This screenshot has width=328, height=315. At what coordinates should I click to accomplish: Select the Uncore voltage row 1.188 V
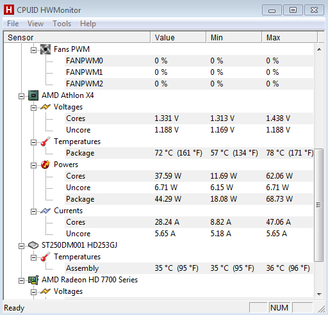click(x=189, y=130)
